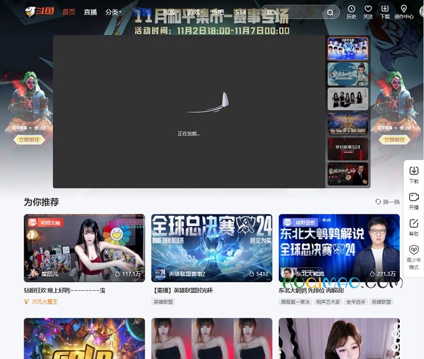
Task: Click the 相声艺术家 tag
Action: (328, 302)
